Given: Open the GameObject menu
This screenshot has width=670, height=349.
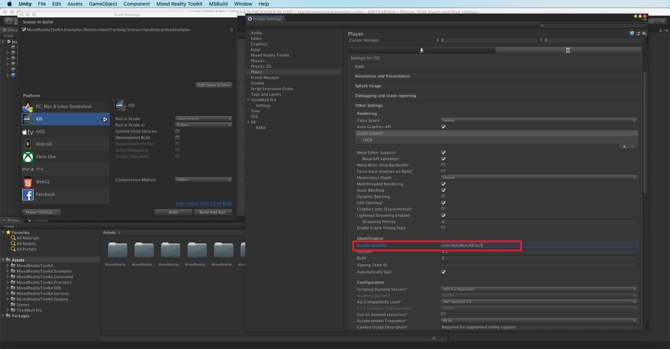Looking at the screenshot, I should point(103,3).
